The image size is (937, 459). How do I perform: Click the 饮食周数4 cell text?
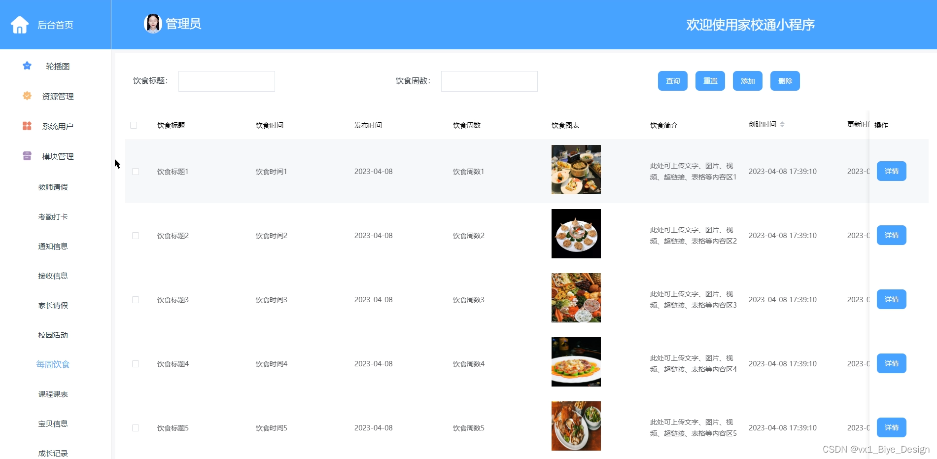pyautogui.click(x=469, y=364)
